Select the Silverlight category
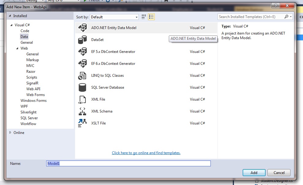303x185 pixels. (x=28, y=112)
